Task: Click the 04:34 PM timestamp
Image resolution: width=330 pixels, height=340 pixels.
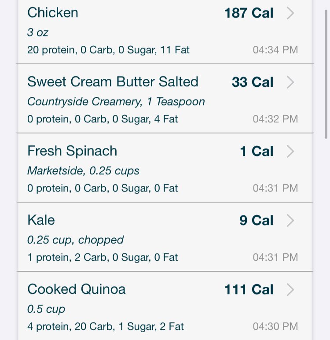Action: [275, 50]
